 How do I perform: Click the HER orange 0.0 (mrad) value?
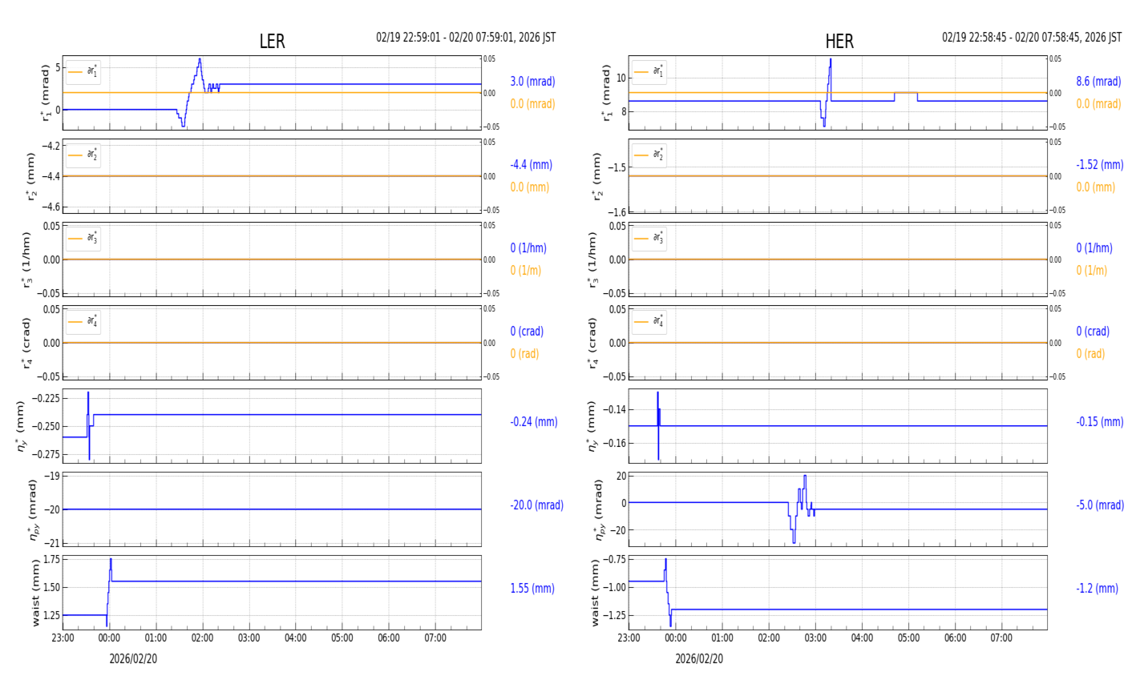coord(1098,104)
